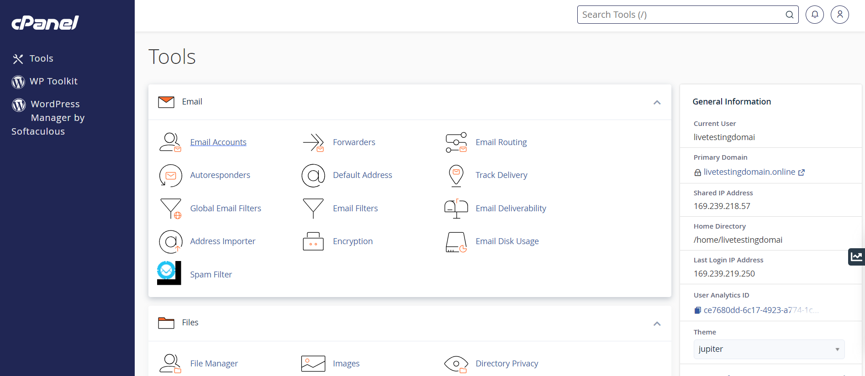Go to Email Routing link

coord(501,142)
